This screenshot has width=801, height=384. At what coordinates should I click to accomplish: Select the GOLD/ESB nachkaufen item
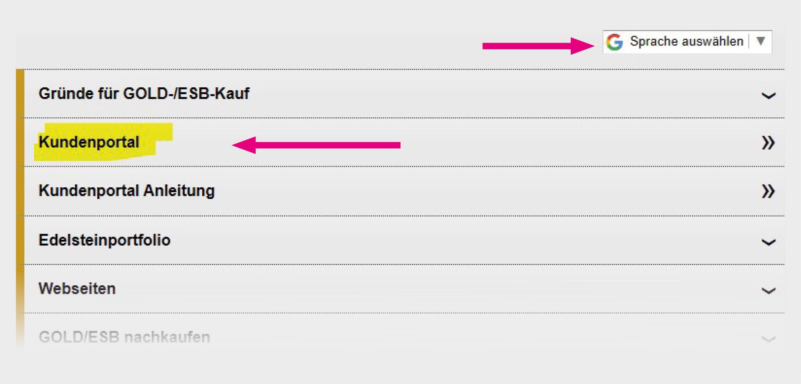click(x=124, y=337)
